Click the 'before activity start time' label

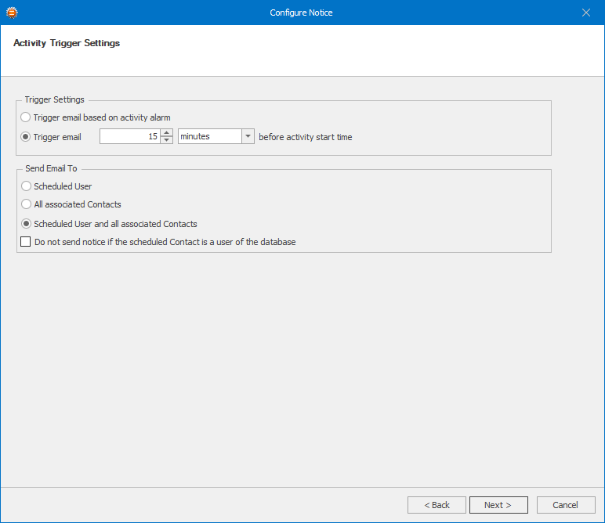[x=305, y=137]
